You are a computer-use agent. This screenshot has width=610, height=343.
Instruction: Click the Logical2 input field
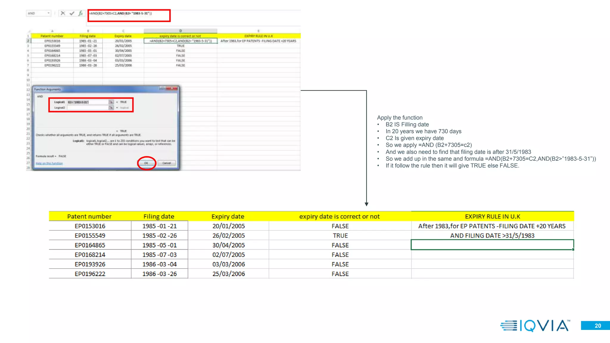pos(88,107)
